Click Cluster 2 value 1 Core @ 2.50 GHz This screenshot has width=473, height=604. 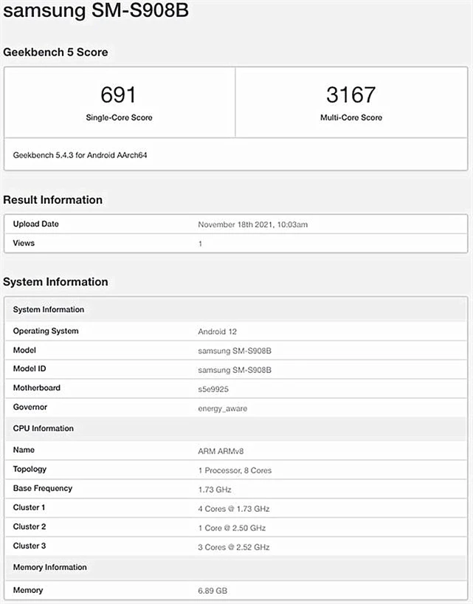(232, 528)
